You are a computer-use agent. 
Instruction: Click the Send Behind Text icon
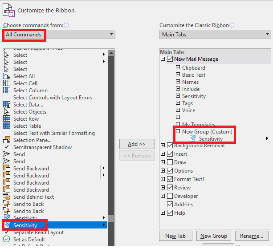tap(7, 197)
